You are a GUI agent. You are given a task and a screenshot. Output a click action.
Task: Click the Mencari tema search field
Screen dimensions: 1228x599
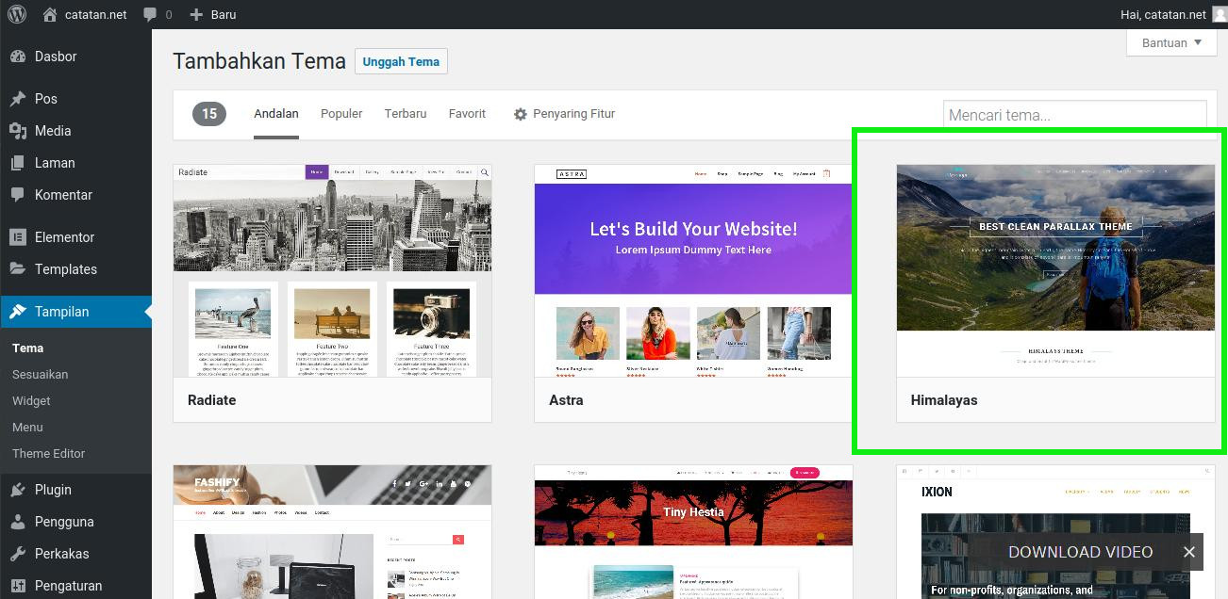click(1074, 115)
